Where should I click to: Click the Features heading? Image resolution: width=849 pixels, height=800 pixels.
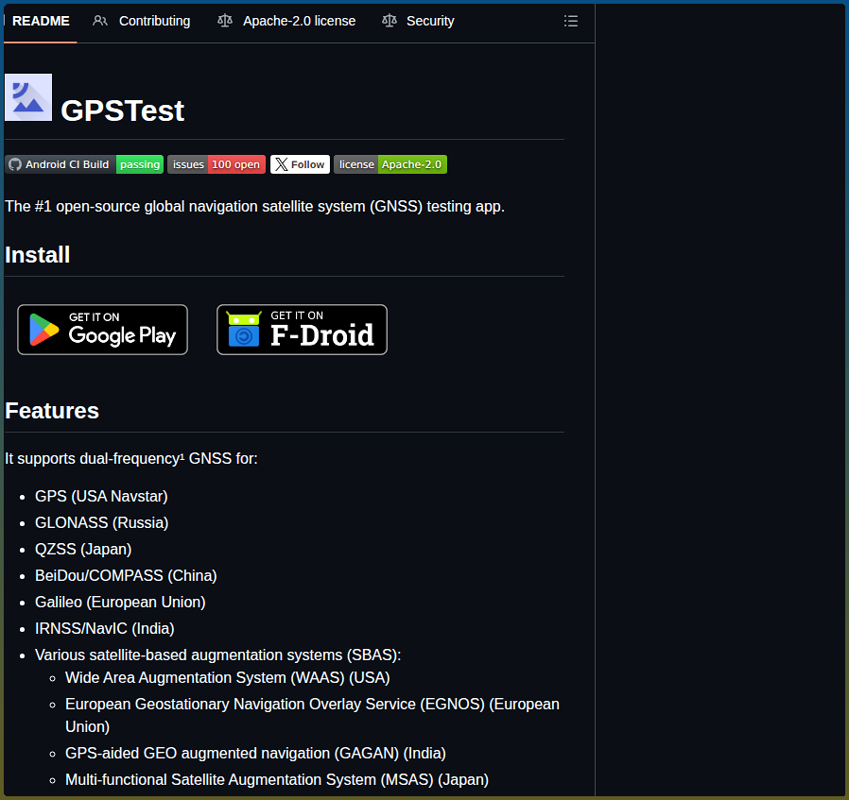coord(52,411)
